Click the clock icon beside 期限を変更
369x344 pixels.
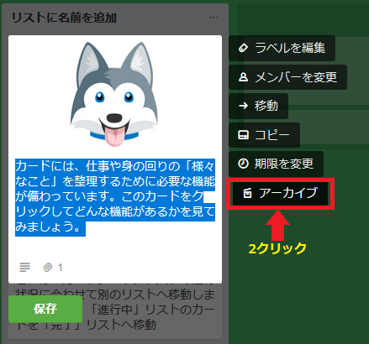pos(243,164)
